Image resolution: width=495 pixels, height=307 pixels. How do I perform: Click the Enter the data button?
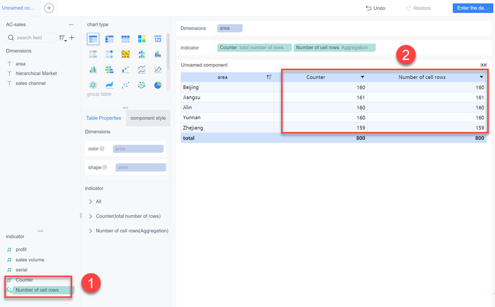tap(472, 8)
